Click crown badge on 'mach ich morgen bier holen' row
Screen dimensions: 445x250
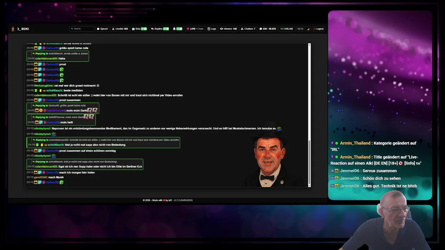click(x=36, y=173)
